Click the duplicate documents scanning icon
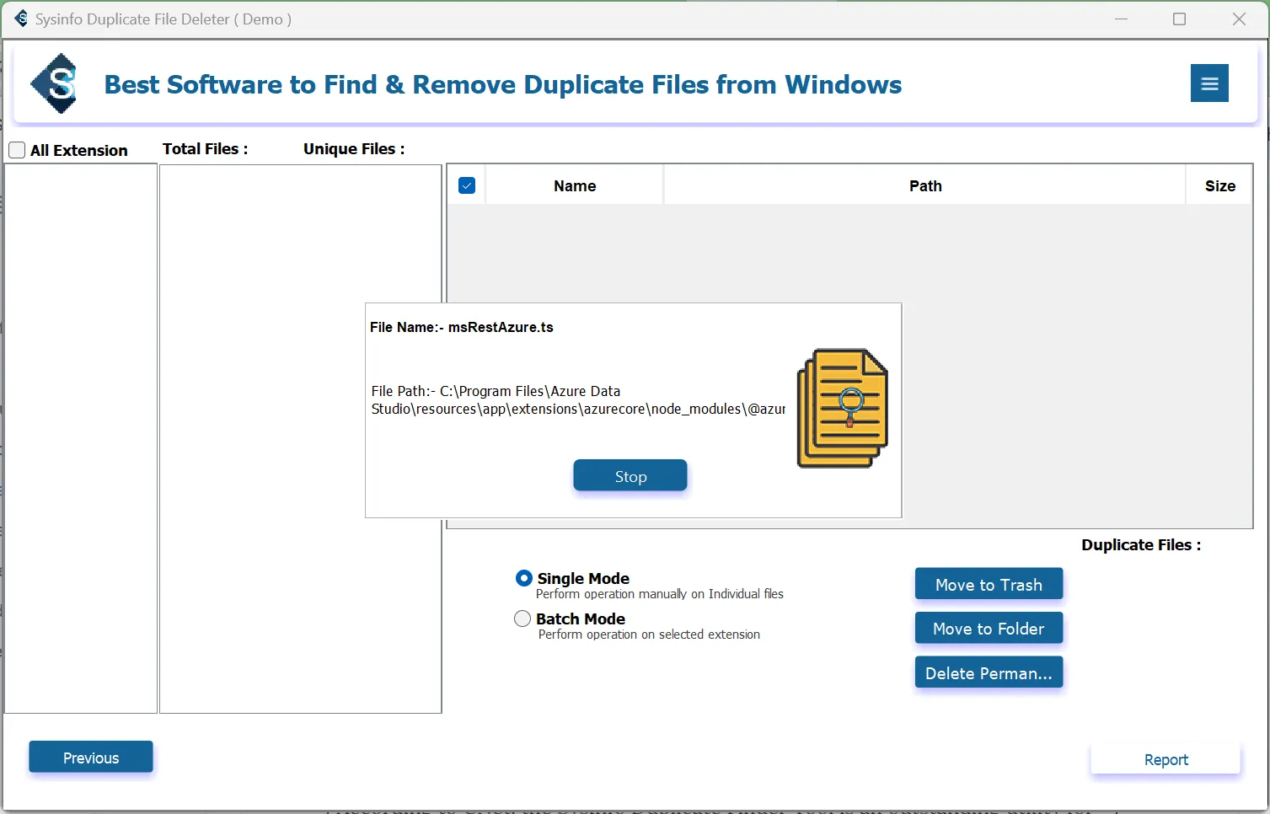The height and width of the screenshot is (814, 1270). tap(842, 409)
